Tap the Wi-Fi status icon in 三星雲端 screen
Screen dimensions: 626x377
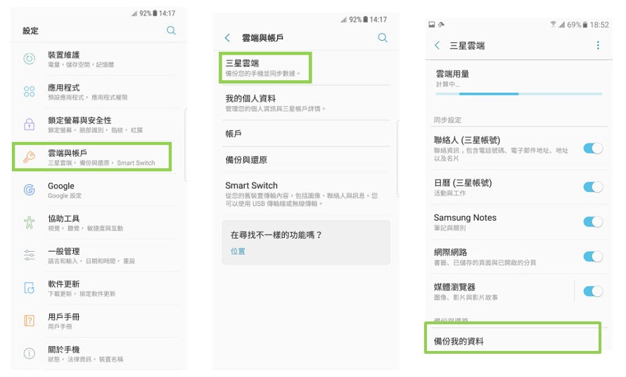click(553, 25)
